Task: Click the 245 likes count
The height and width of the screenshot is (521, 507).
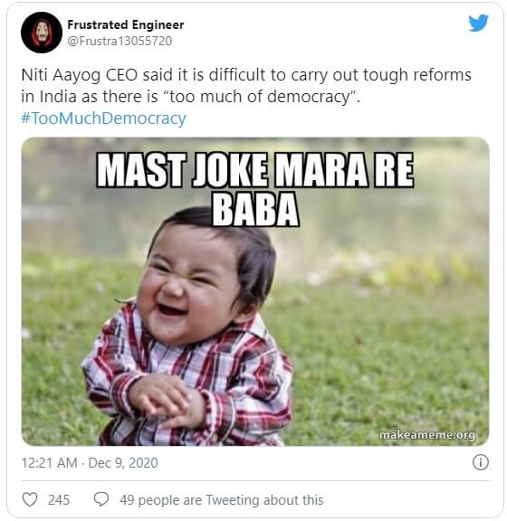Action: [59, 499]
